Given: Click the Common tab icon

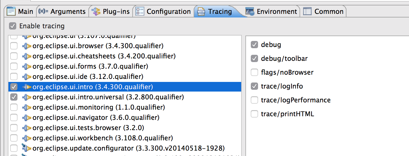Looking at the screenshot, I should click(x=307, y=11).
